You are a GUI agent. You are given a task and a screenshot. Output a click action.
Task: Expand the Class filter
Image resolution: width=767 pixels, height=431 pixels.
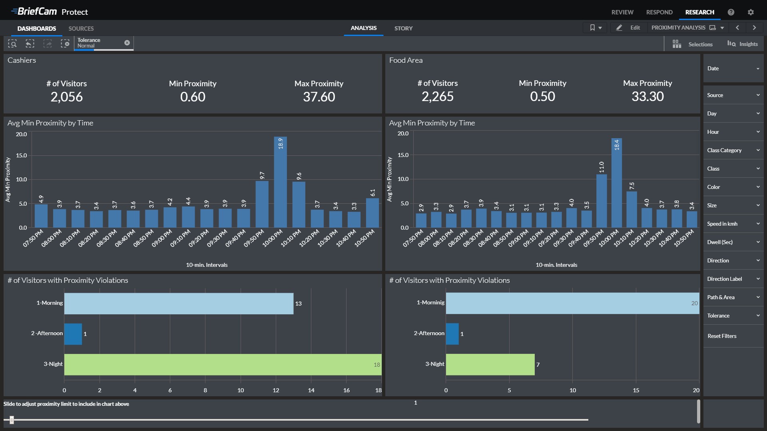pyautogui.click(x=733, y=169)
